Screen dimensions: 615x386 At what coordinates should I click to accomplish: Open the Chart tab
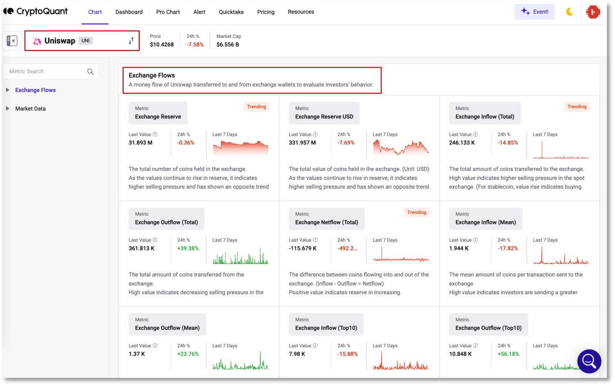[95, 12]
